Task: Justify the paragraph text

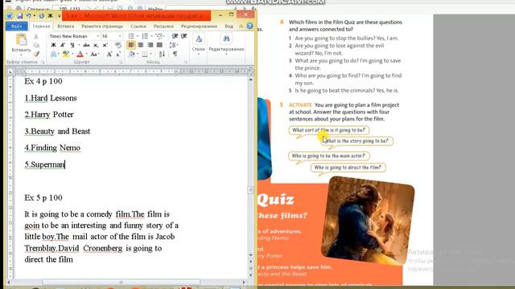Action: [159, 45]
